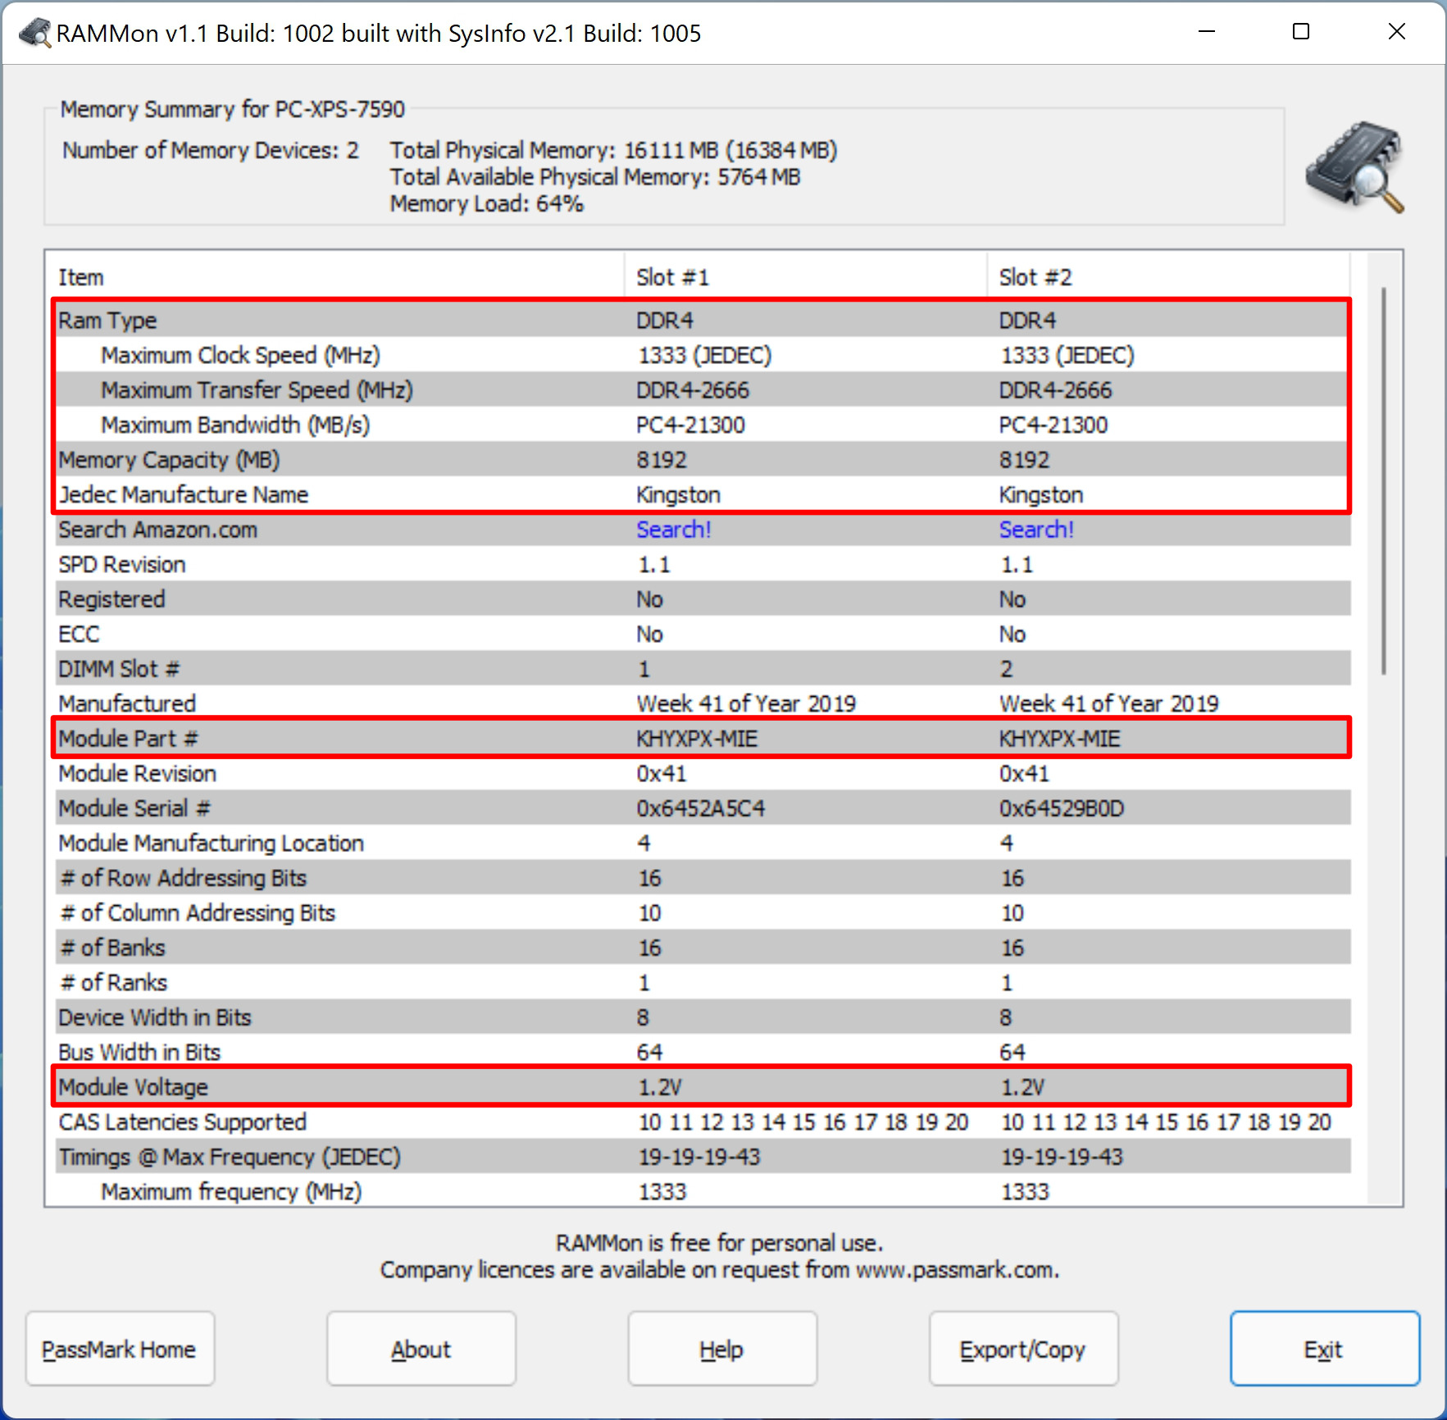Image resolution: width=1447 pixels, height=1420 pixels.
Task: Click Slot #1 part number KHYXPX-MIE
Action: (x=697, y=739)
